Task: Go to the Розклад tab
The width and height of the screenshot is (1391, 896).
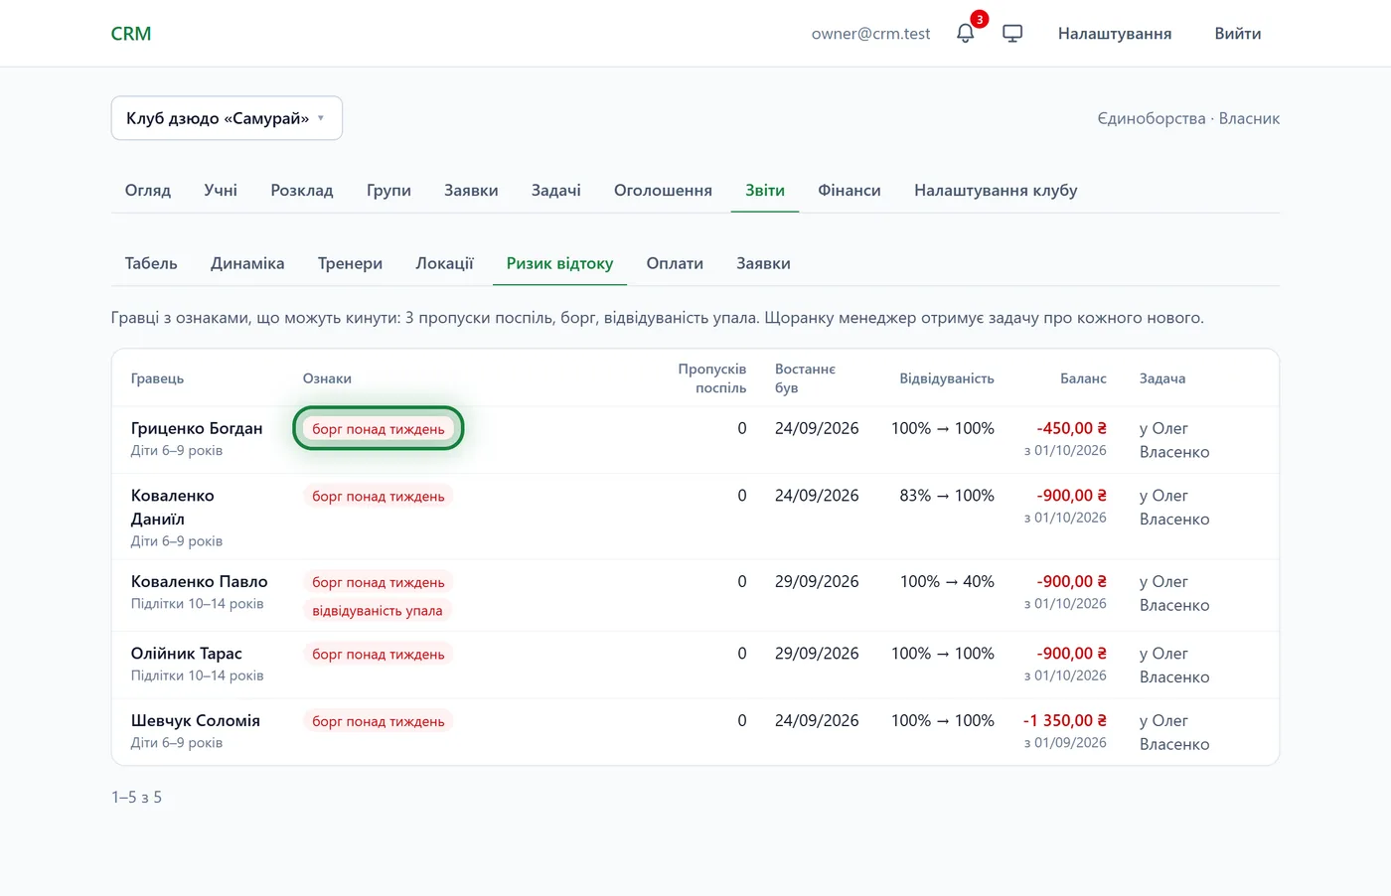Action: pyautogui.click(x=302, y=190)
